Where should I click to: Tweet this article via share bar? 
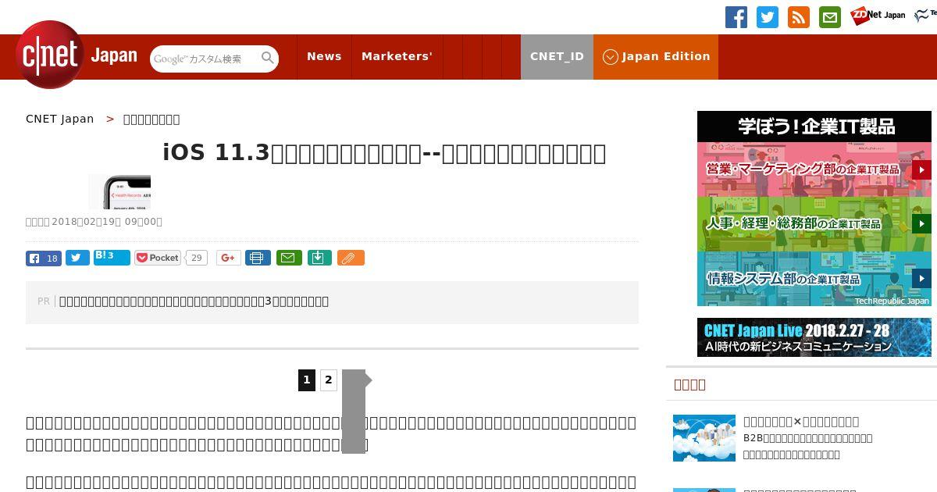pos(77,258)
